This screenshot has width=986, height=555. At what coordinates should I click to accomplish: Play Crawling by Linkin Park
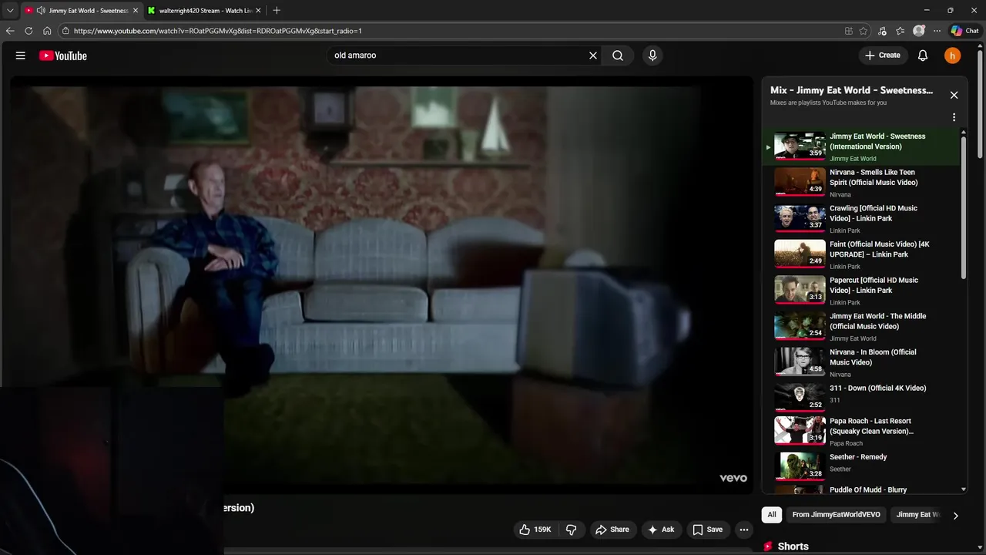click(x=863, y=219)
